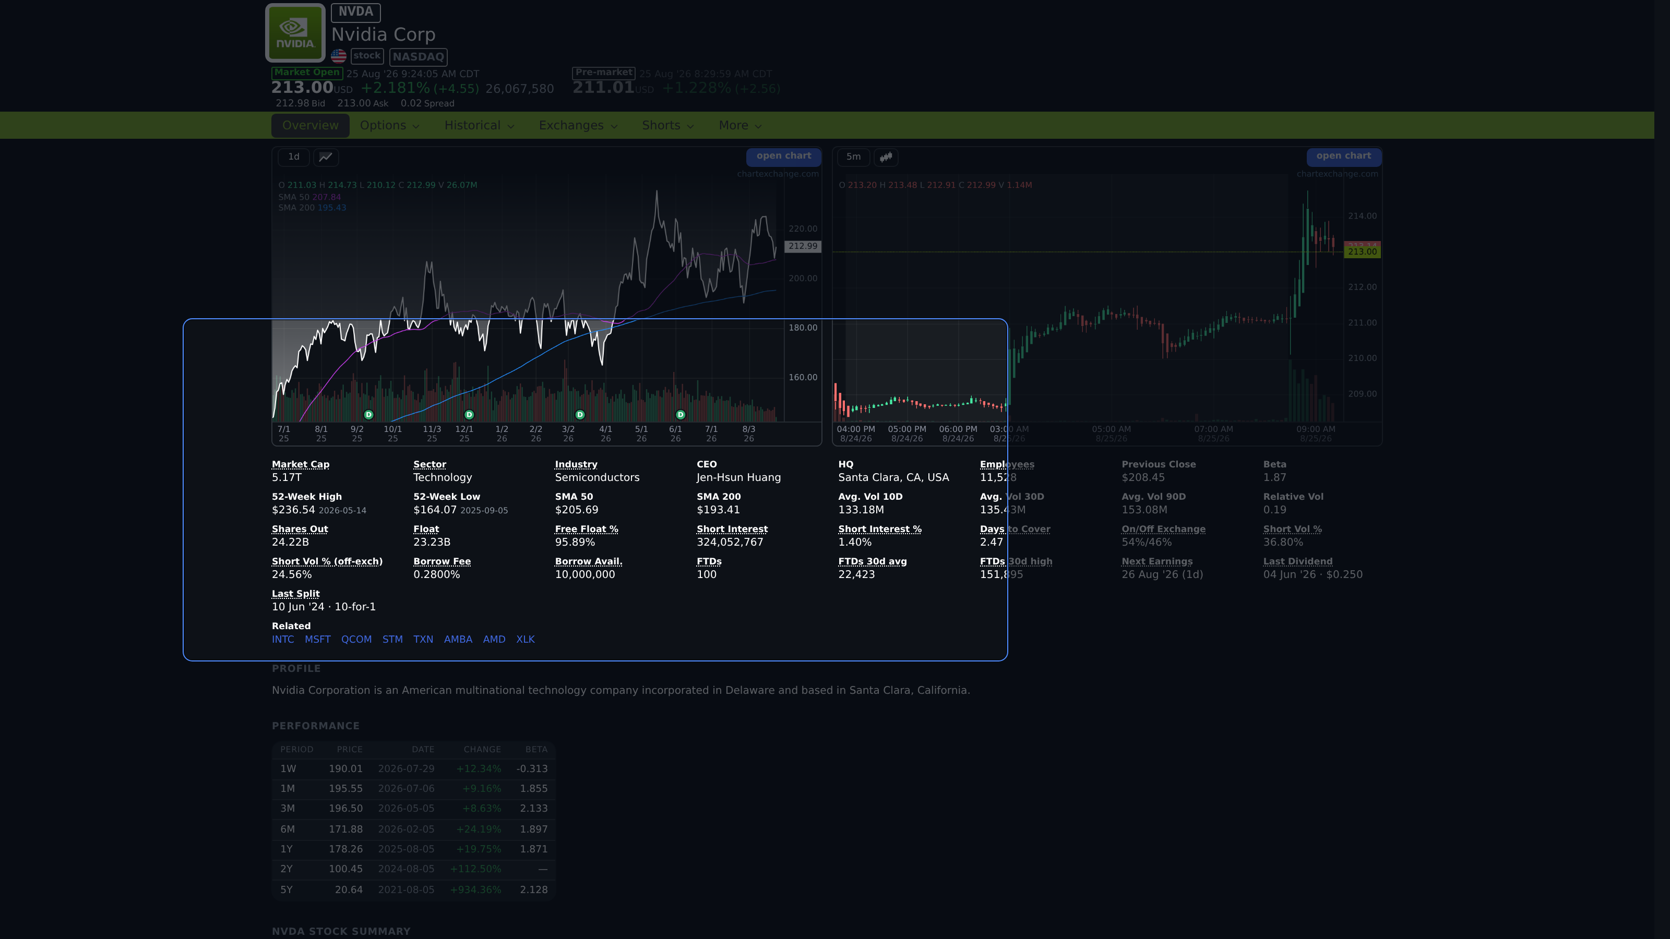Expand the More menu
This screenshot has width=1670, height=939.
click(739, 125)
